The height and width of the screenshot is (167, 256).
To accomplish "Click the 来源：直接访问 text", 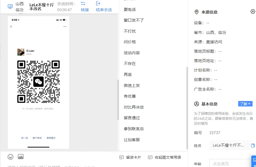I will click(208, 42).
